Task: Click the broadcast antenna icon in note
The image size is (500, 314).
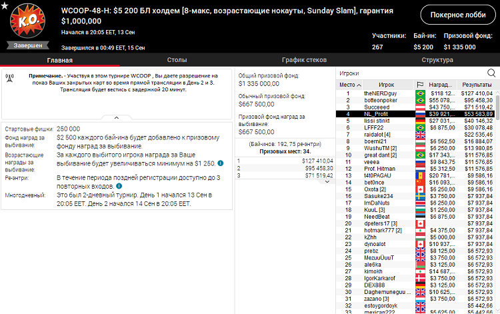Action: tap(9, 77)
